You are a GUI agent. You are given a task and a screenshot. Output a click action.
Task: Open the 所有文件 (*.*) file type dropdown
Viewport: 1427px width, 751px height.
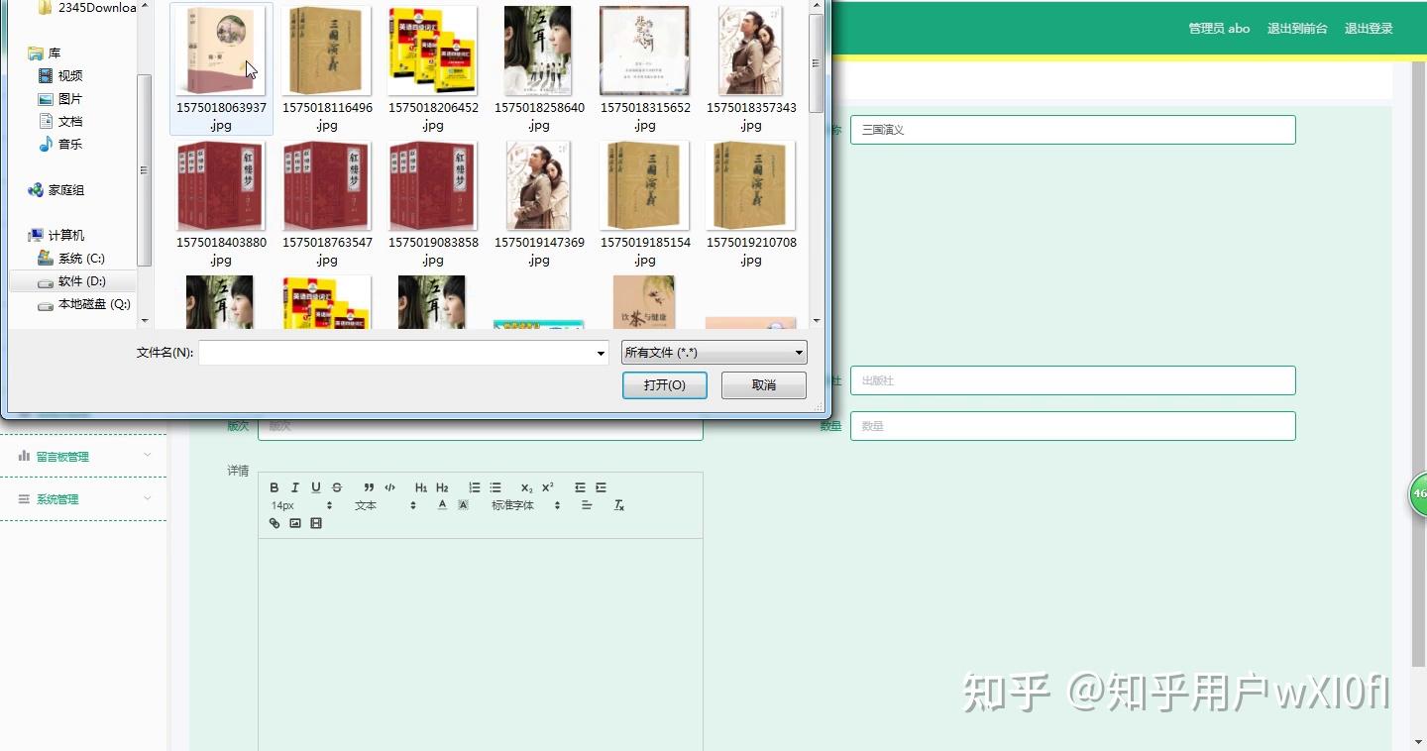713,353
